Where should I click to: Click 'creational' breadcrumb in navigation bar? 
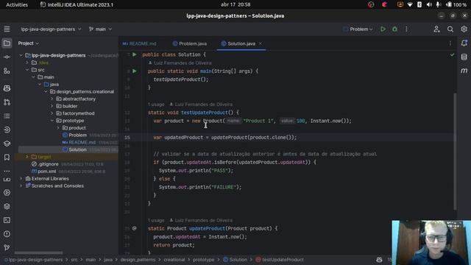click(174, 260)
